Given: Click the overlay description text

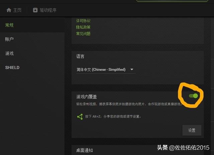Looking at the screenshot, I should [x=129, y=104].
